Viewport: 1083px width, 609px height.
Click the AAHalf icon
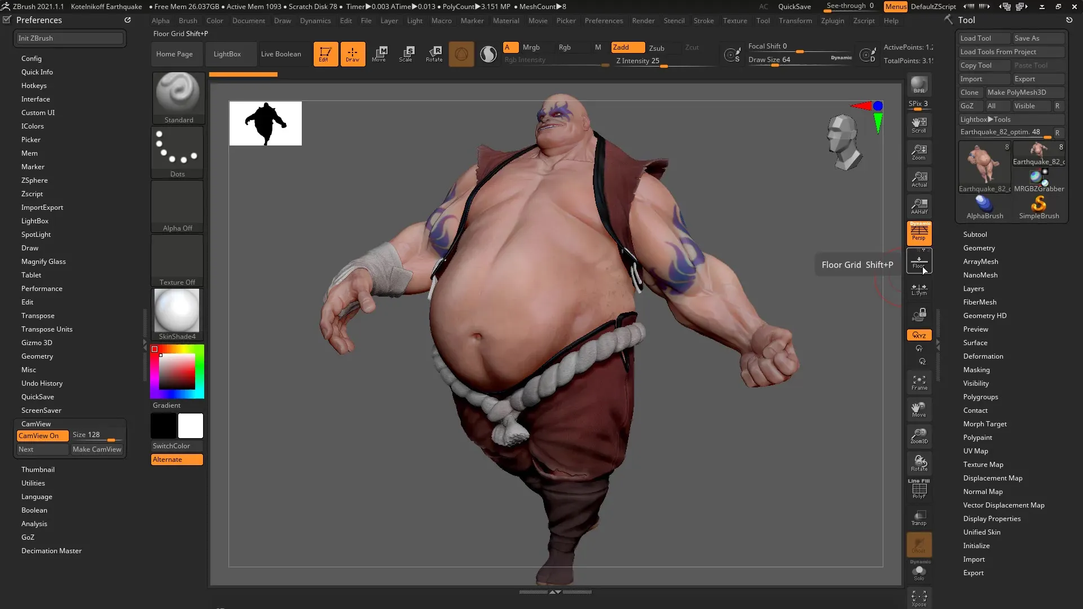[919, 206]
